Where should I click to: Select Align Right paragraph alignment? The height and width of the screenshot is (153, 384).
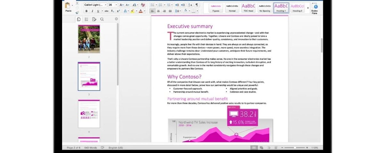[x=164, y=11]
